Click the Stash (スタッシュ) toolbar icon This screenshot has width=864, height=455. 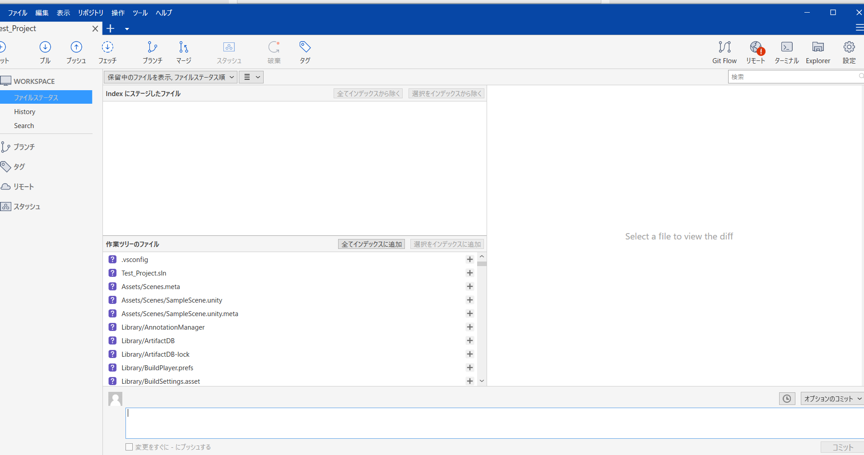pyautogui.click(x=229, y=52)
